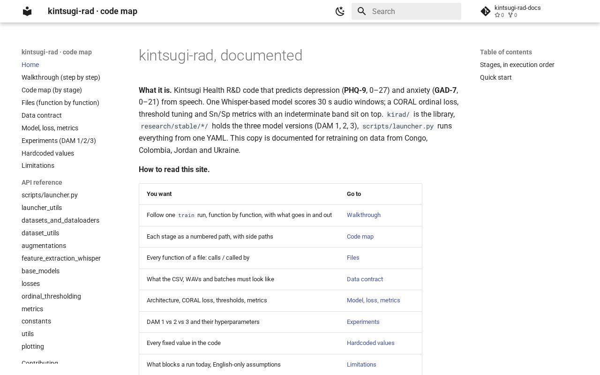Screen dimensions: 600x375
Task: Open Files (function by function) page
Action: point(60,103)
